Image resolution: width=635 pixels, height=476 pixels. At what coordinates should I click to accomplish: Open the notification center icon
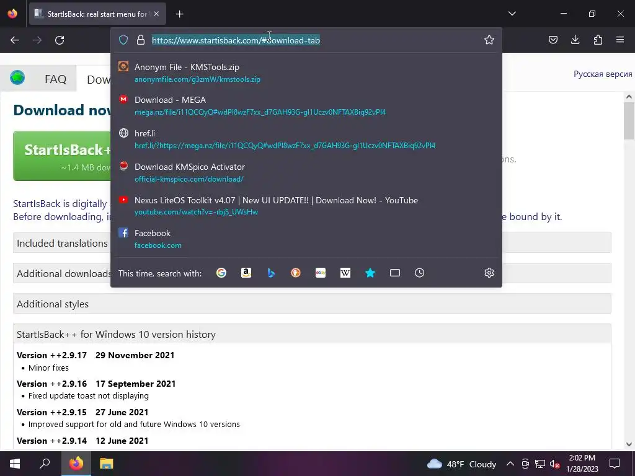615,464
